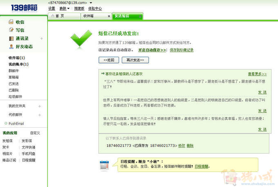Open 日程提醒 in 我的应用 list
Image resolution: width=278 pixels, height=187 pixels.
29,160
